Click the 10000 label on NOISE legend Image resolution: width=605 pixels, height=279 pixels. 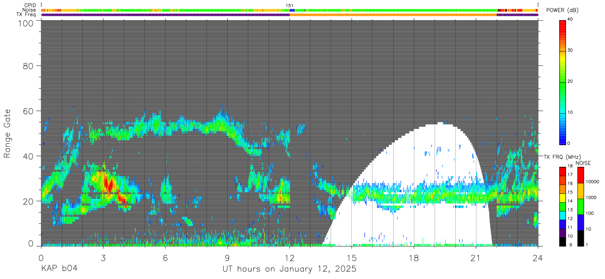[594, 182]
